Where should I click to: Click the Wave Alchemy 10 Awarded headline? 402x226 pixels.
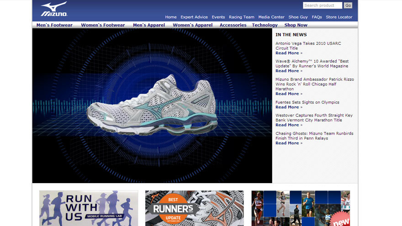point(312,63)
